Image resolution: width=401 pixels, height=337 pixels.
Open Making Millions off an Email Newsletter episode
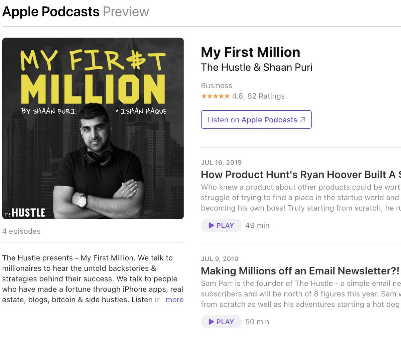click(x=300, y=270)
